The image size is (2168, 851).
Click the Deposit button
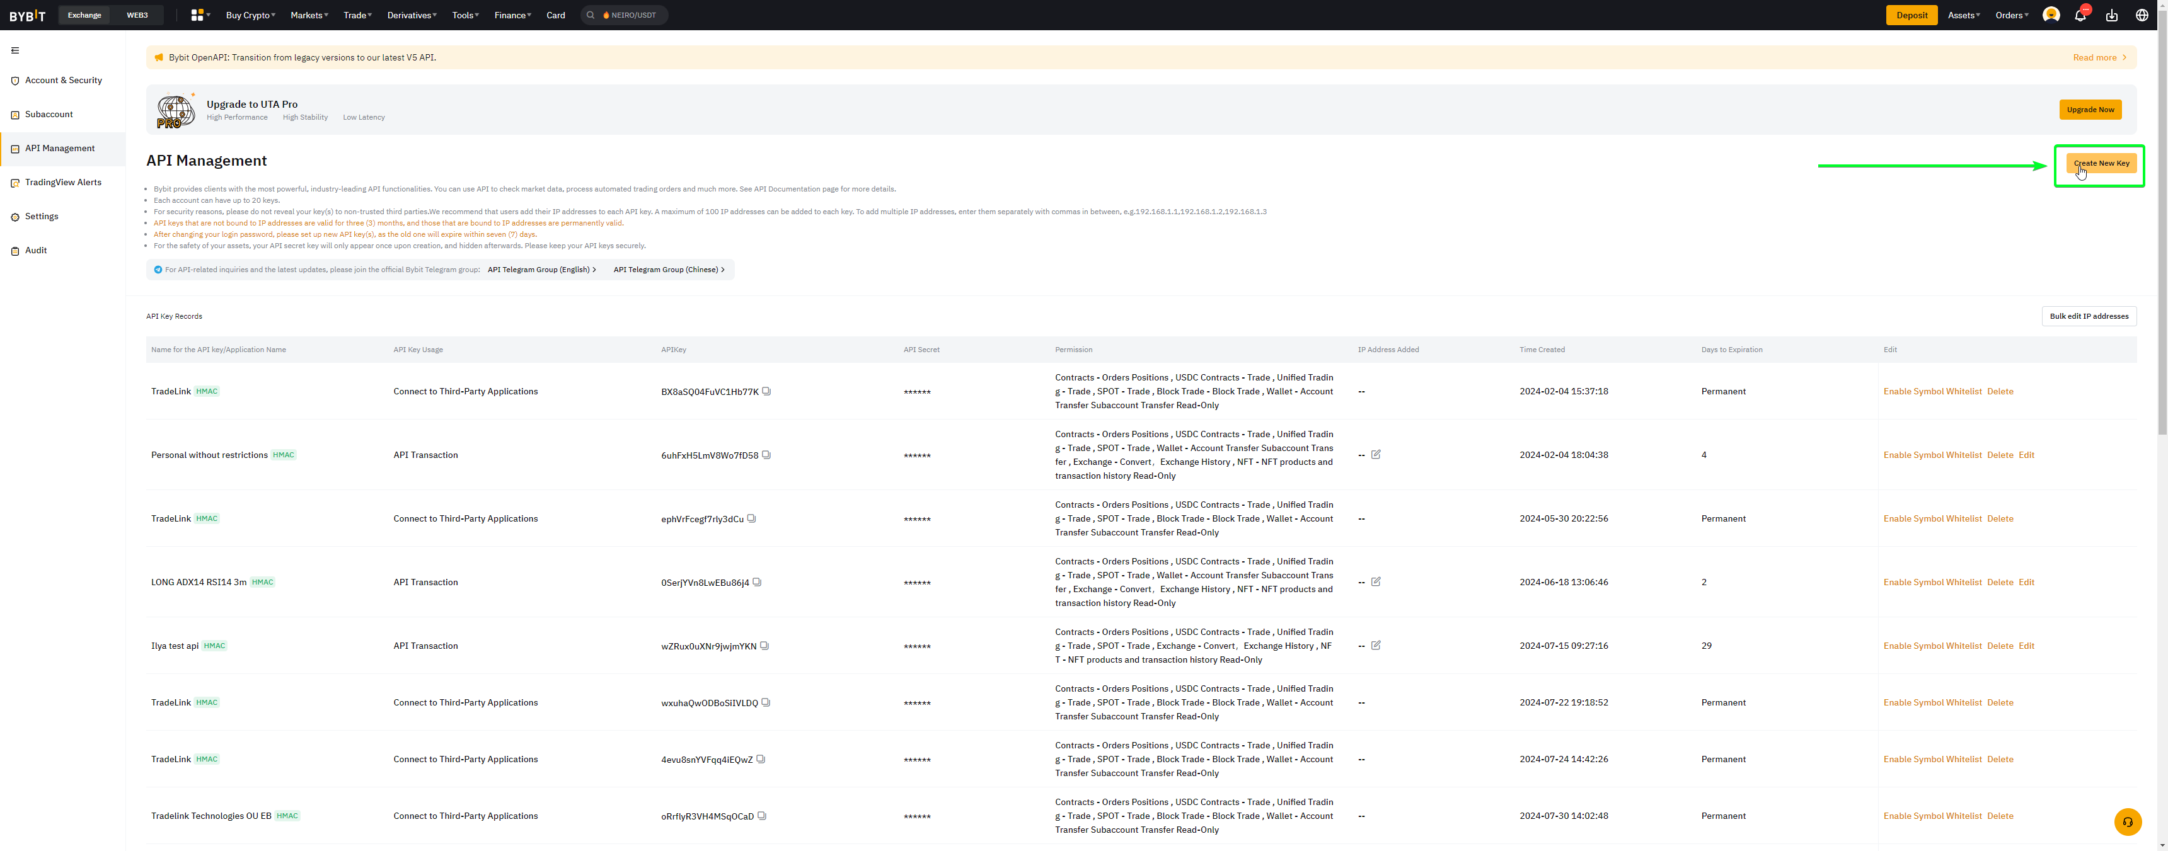coord(1911,15)
